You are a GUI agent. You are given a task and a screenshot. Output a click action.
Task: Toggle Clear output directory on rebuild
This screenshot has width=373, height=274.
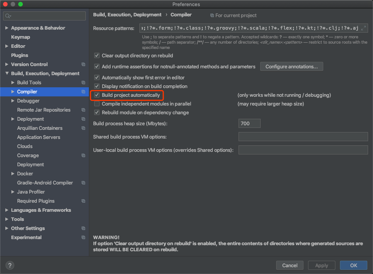(x=97, y=56)
